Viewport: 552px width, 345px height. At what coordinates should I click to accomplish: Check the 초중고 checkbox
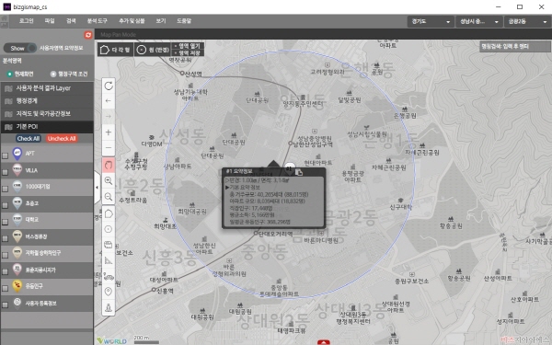tap(5, 205)
